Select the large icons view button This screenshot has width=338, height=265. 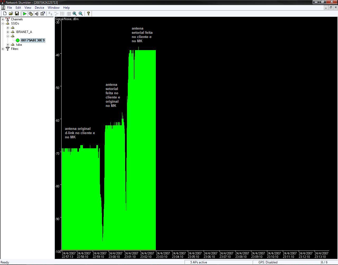[x=50, y=13]
